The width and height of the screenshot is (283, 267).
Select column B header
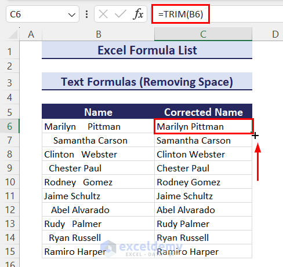click(98, 34)
